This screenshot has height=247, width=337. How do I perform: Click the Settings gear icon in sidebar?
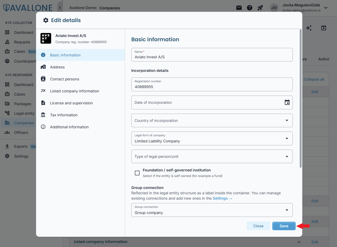coord(7,156)
